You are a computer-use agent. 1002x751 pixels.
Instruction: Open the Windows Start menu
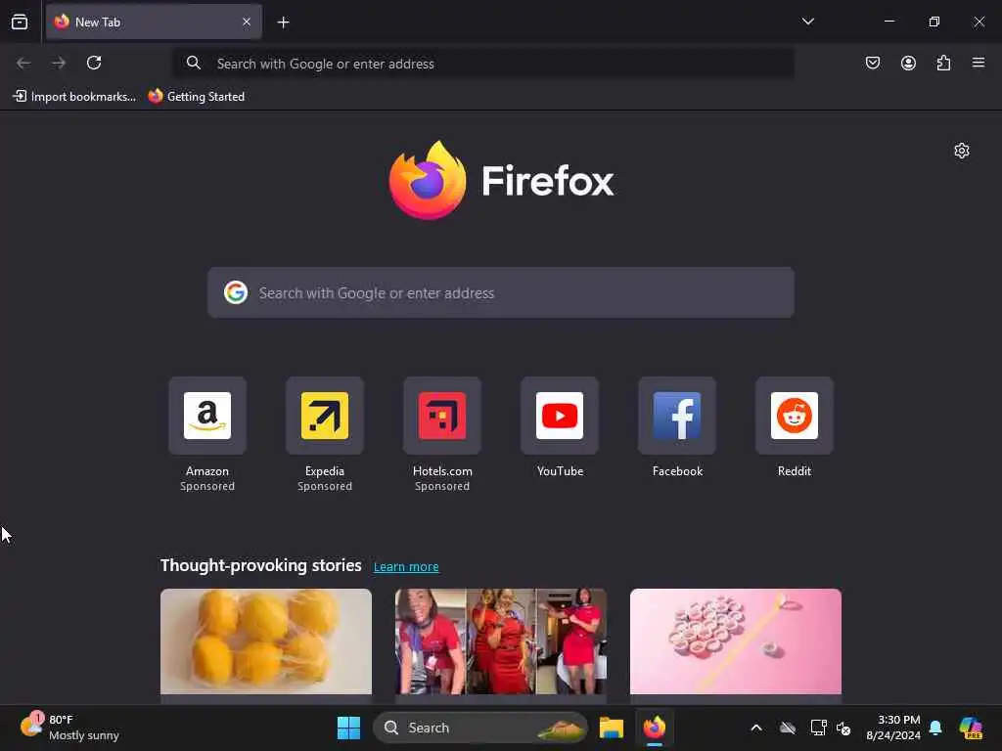click(348, 728)
